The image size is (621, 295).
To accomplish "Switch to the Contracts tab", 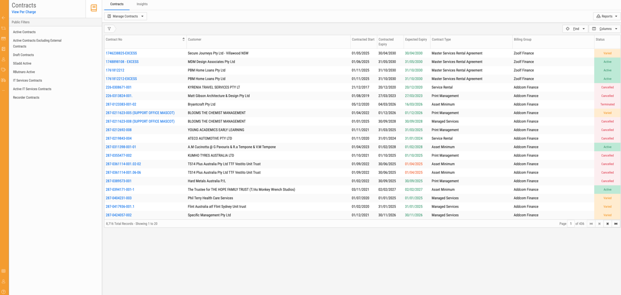I will point(117,4).
